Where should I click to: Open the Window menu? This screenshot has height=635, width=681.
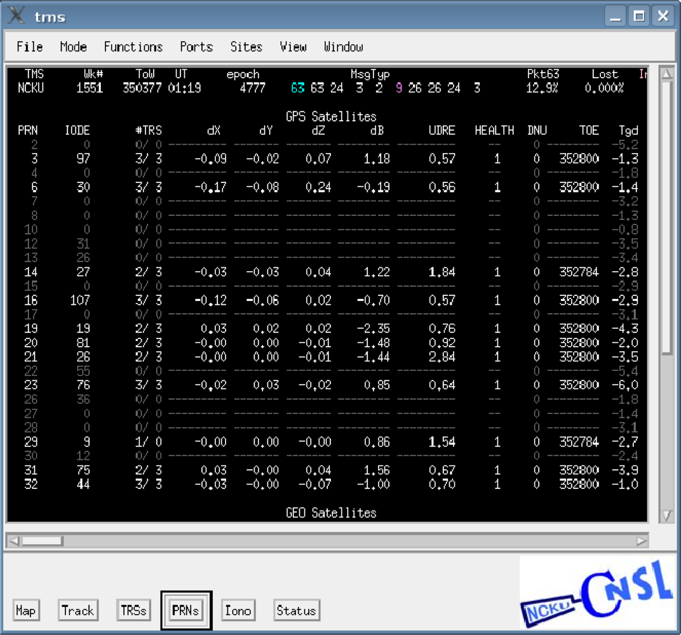[343, 46]
